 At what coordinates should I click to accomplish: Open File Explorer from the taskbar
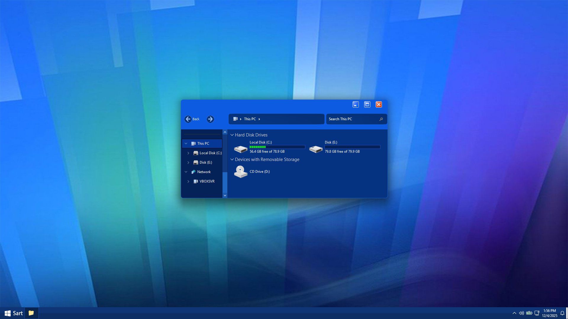pyautogui.click(x=31, y=313)
